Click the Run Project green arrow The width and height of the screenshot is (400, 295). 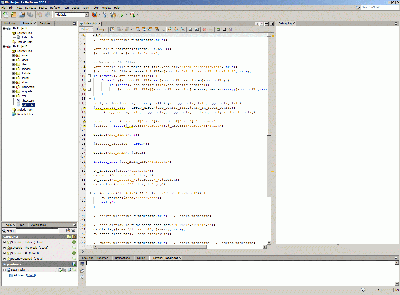coord(122,15)
